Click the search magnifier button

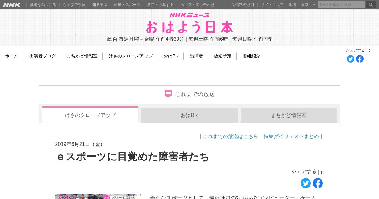(371, 5)
